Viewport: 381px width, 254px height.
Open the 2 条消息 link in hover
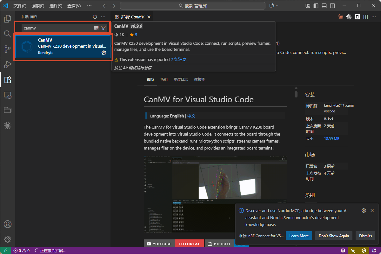coord(178,59)
